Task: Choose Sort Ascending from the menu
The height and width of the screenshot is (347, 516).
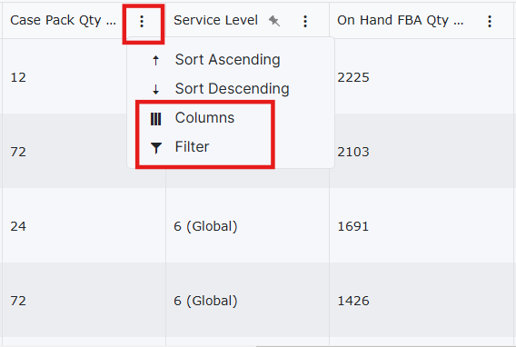Action: pos(231,60)
